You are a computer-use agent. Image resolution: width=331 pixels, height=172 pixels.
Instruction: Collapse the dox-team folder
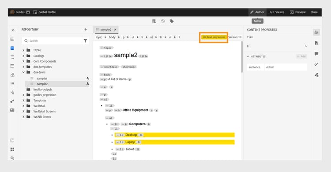23,72
